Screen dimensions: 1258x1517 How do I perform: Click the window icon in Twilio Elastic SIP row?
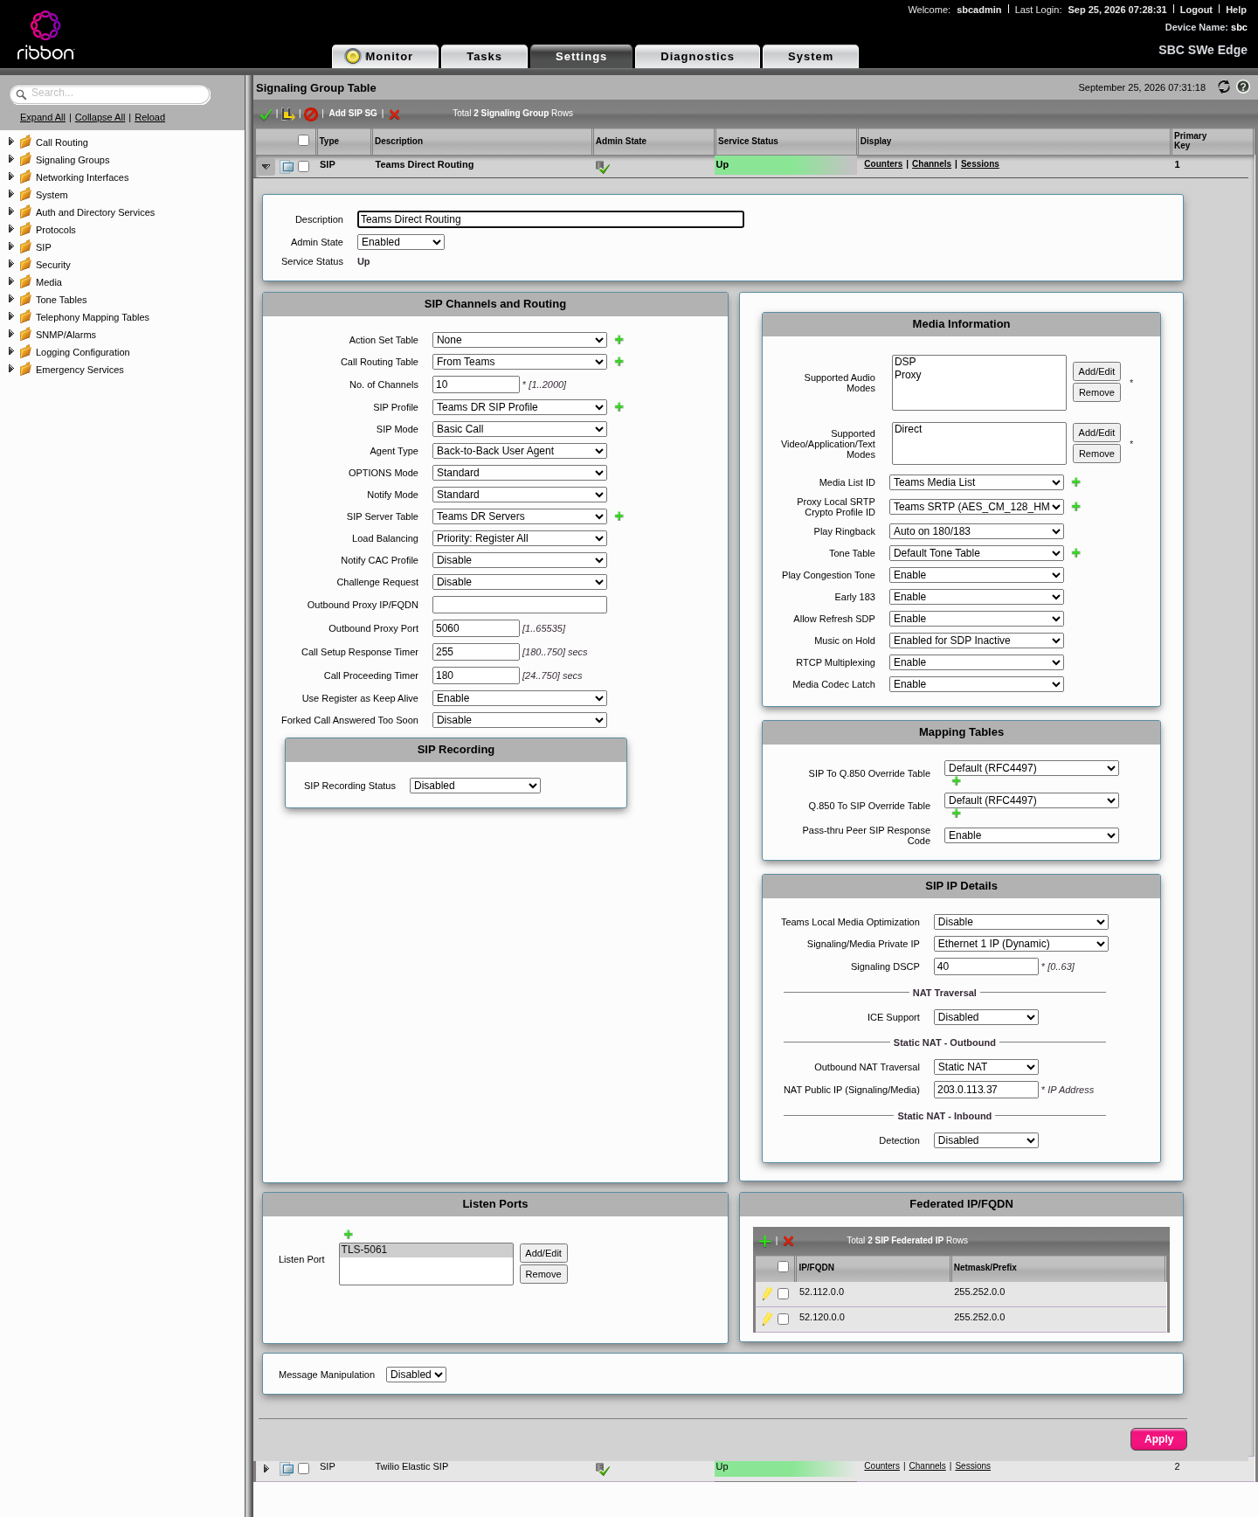click(x=287, y=1468)
